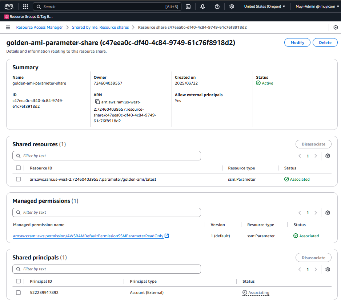Go to next page in Managed permissions
Screen dimensions: 341x303
click(316, 213)
